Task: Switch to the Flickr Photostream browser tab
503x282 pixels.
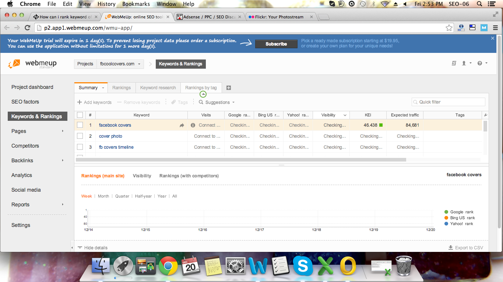Action: (280, 17)
